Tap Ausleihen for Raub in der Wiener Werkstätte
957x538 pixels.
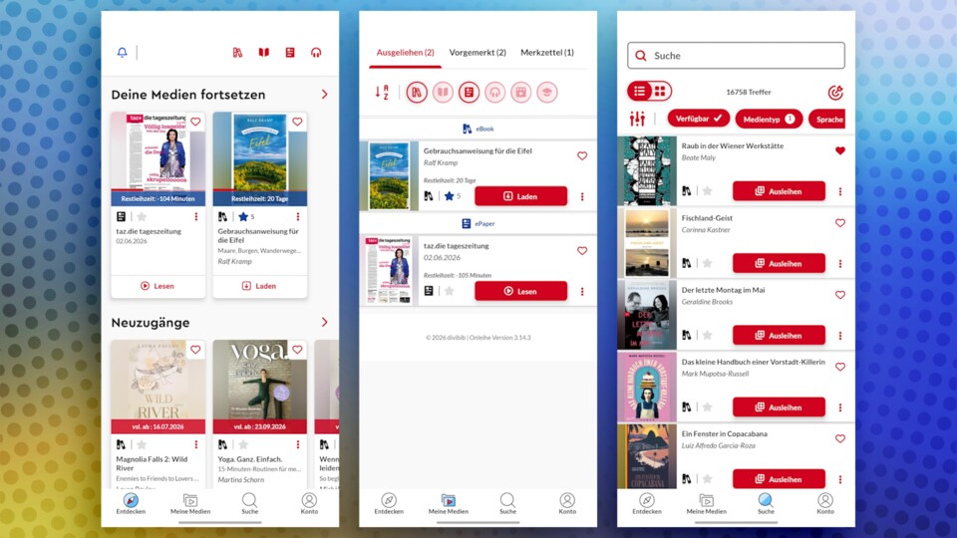tap(779, 191)
